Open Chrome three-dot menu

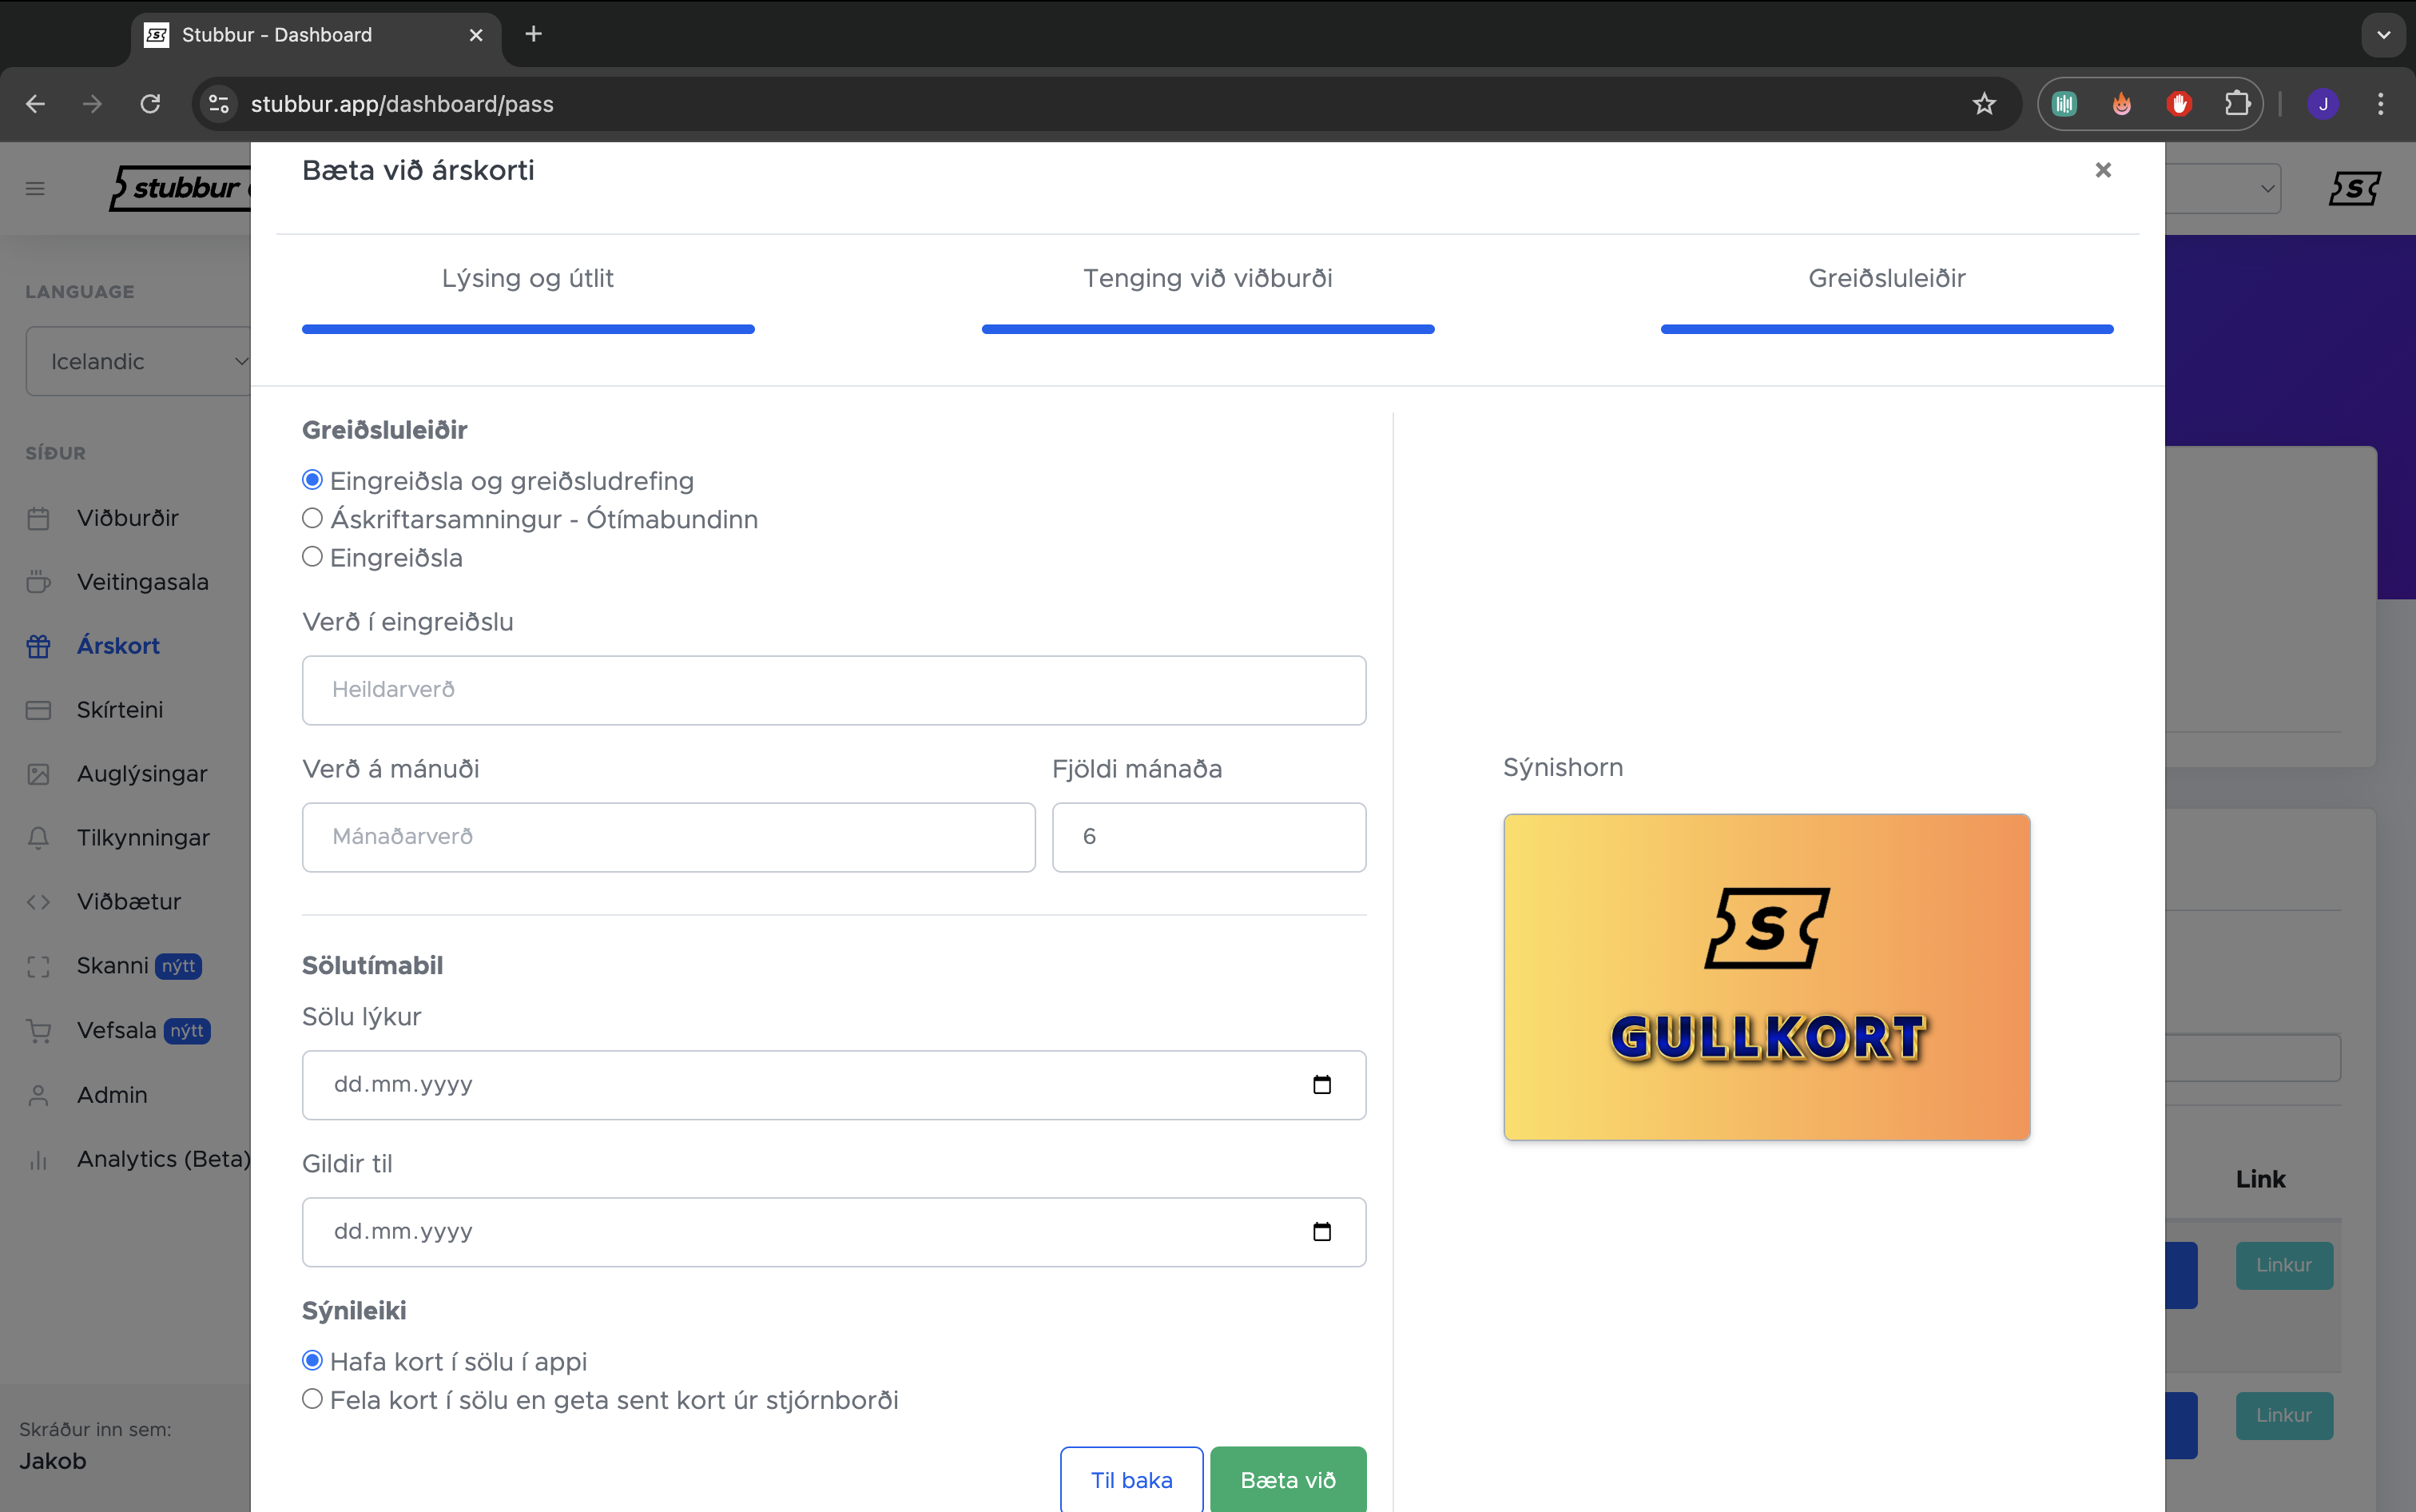[2380, 104]
